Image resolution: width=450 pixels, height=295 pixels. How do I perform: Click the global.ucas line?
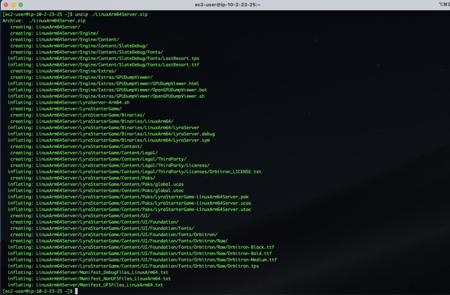pos(95,184)
